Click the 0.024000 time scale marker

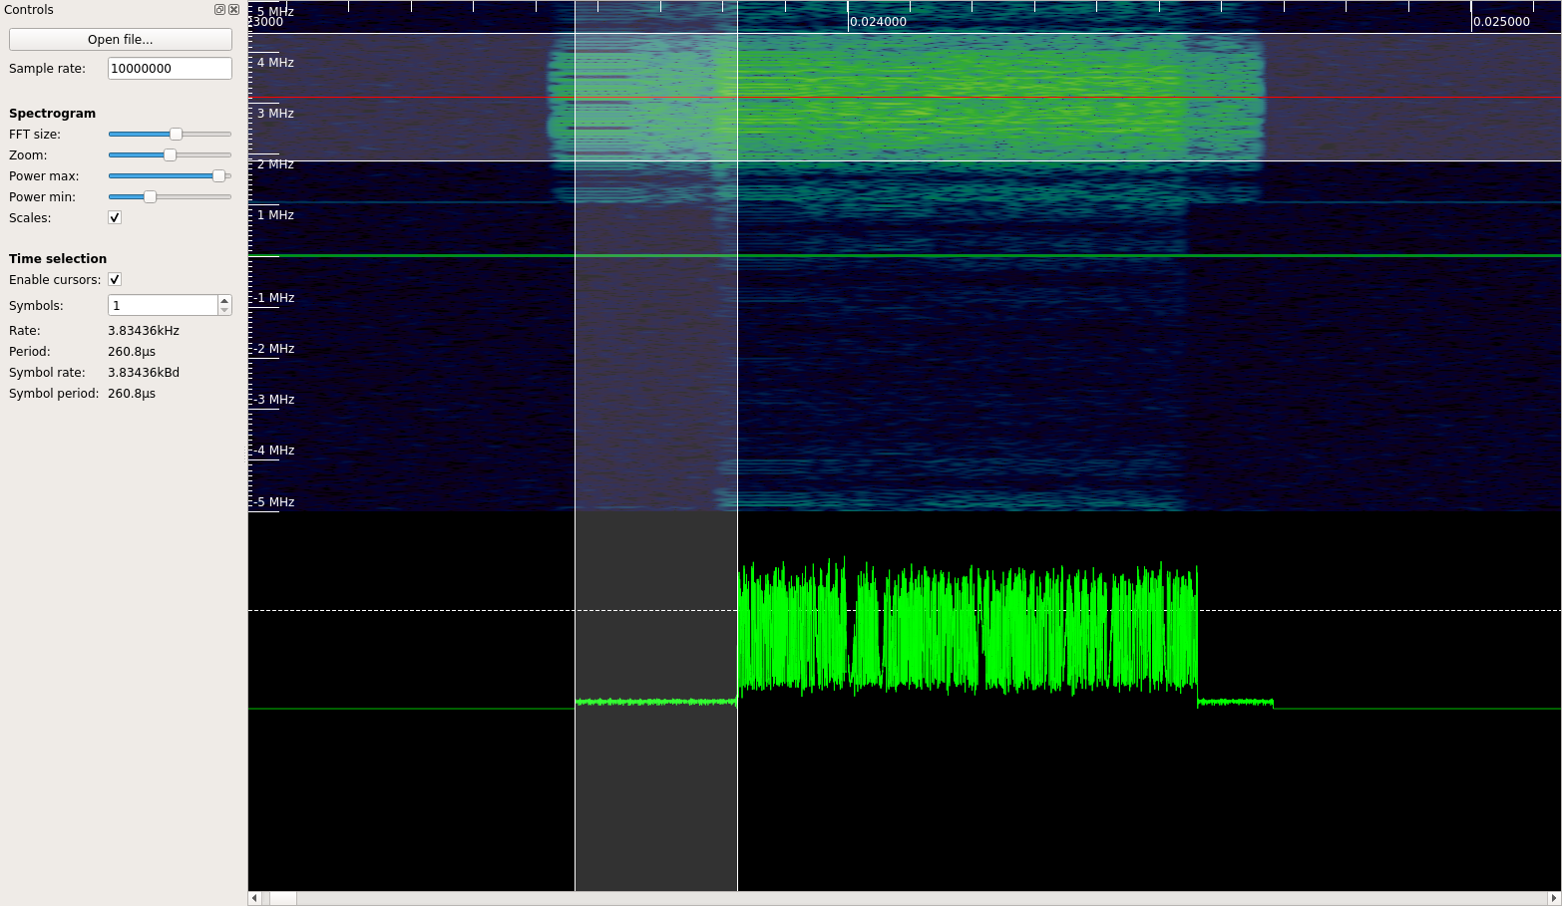click(x=878, y=22)
